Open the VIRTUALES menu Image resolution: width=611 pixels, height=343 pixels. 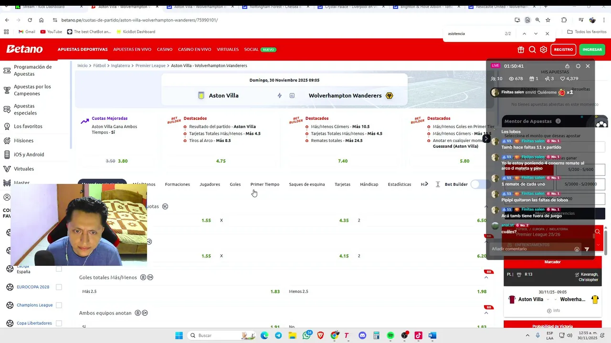[228, 50]
